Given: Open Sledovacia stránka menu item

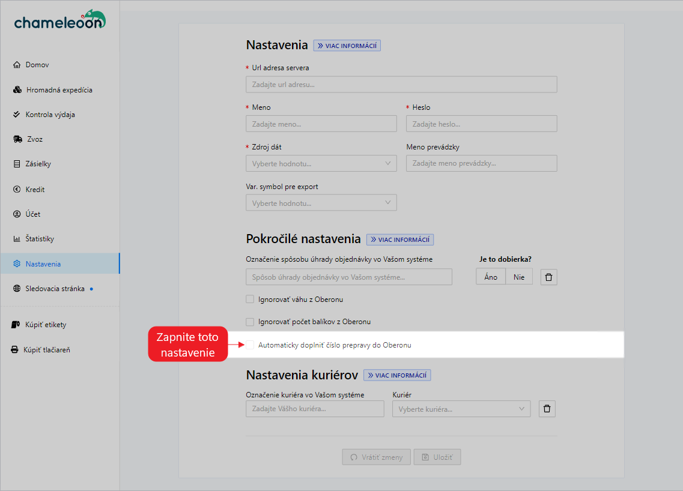Looking at the screenshot, I should pos(55,289).
